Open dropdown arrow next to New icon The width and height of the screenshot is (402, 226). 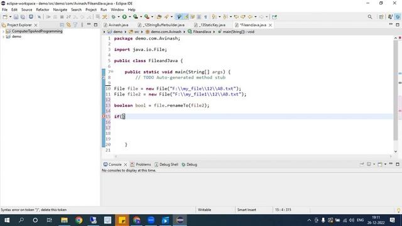11,17
